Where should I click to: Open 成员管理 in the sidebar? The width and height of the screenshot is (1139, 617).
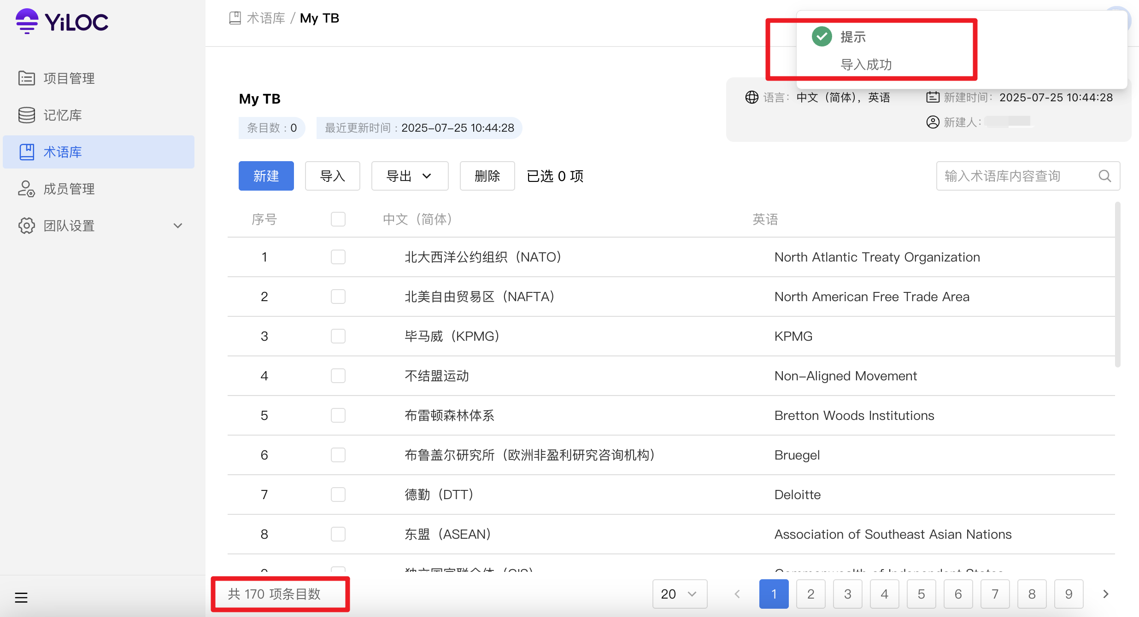click(x=99, y=189)
